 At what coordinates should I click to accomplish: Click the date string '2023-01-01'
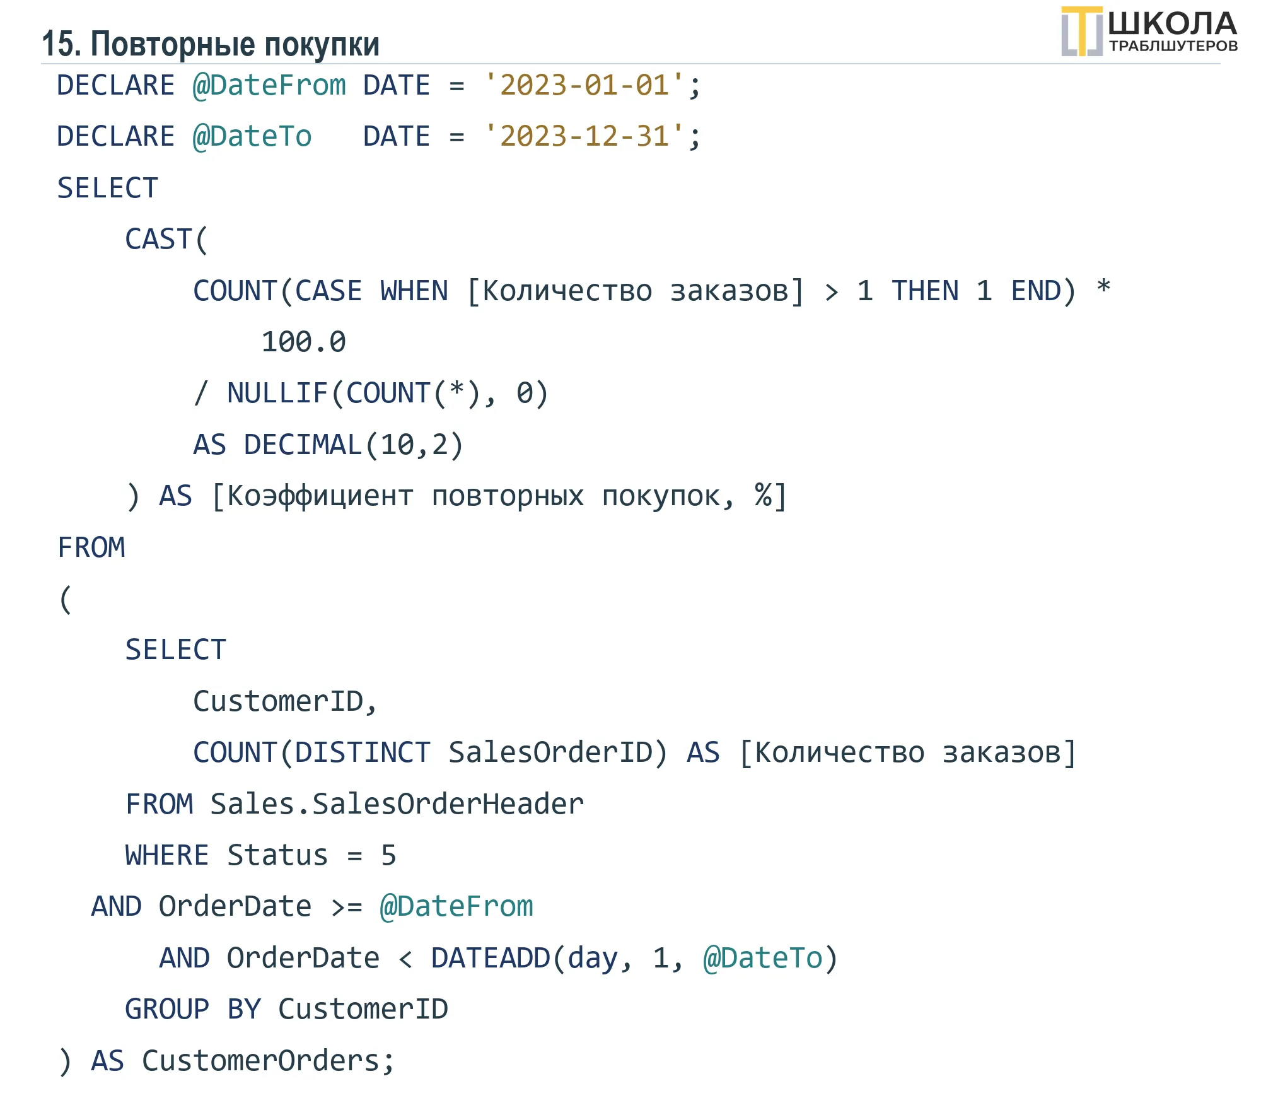(x=584, y=85)
